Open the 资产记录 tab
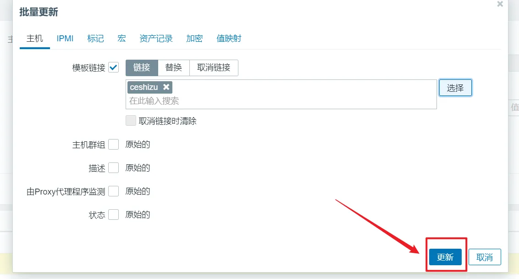519x279 pixels. (x=156, y=39)
